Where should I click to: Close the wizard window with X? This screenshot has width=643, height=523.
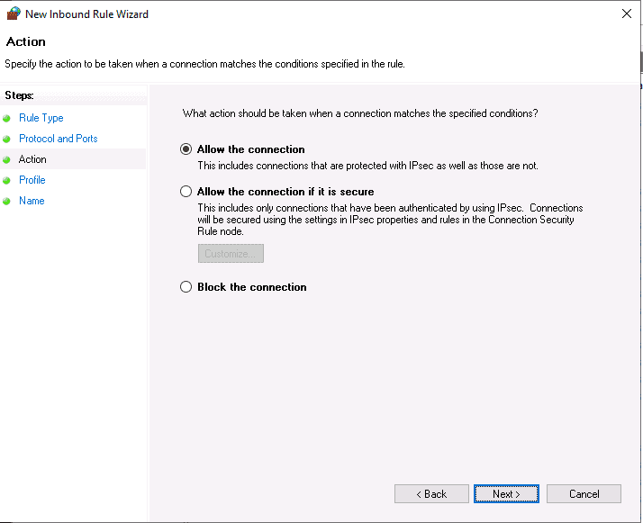[x=627, y=14]
